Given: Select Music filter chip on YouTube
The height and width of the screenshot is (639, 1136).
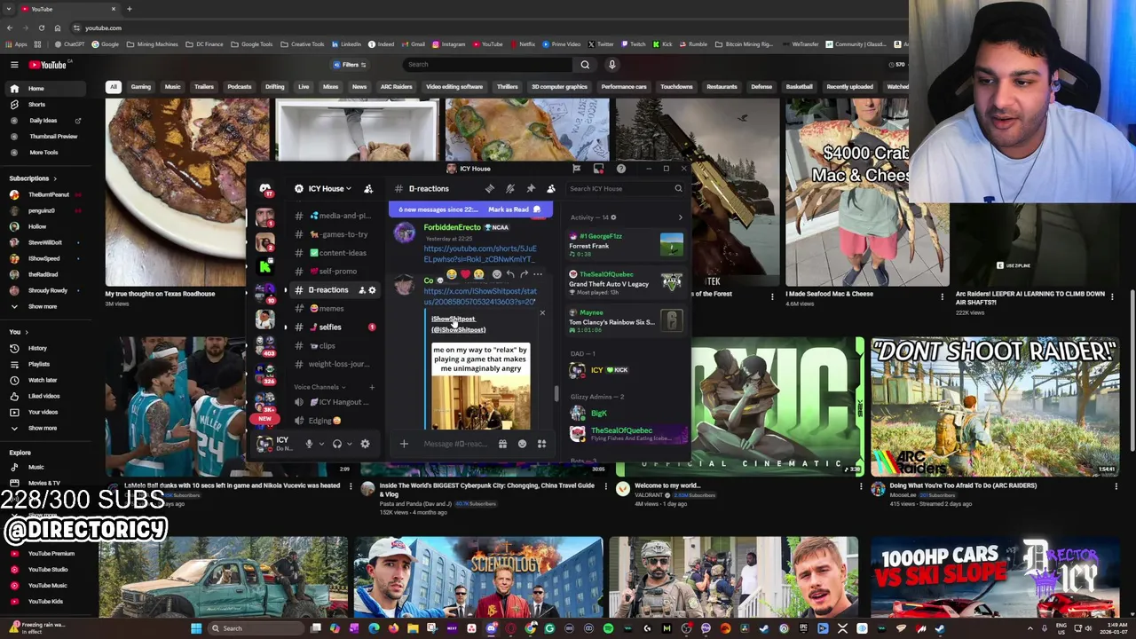Looking at the screenshot, I should [172, 87].
